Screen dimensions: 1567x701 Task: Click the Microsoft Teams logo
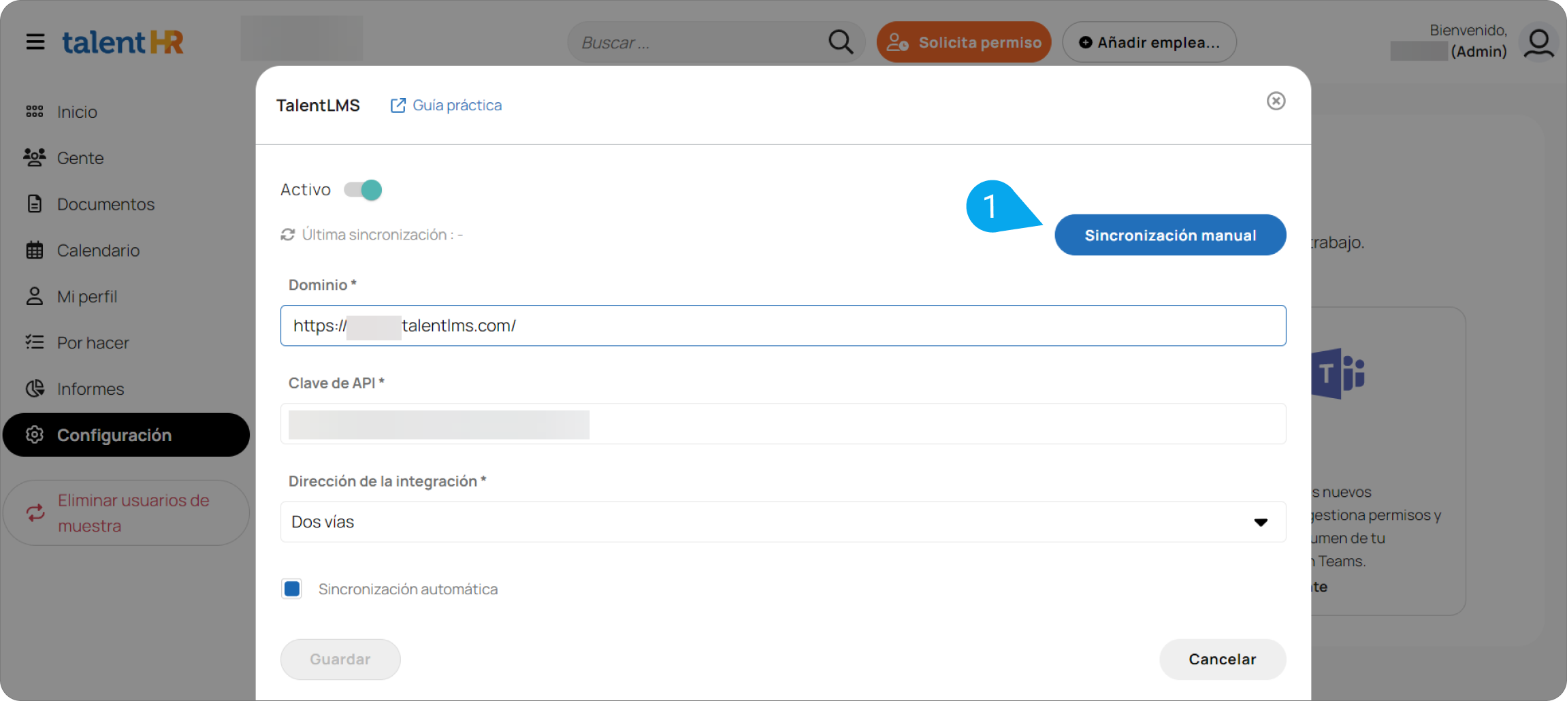[x=1338, y=373]
